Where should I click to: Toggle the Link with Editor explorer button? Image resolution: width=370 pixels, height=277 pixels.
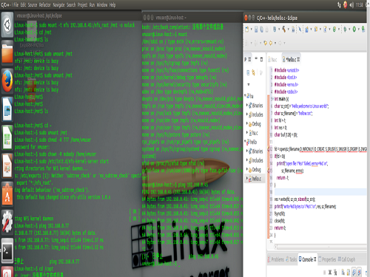[253, 72]
